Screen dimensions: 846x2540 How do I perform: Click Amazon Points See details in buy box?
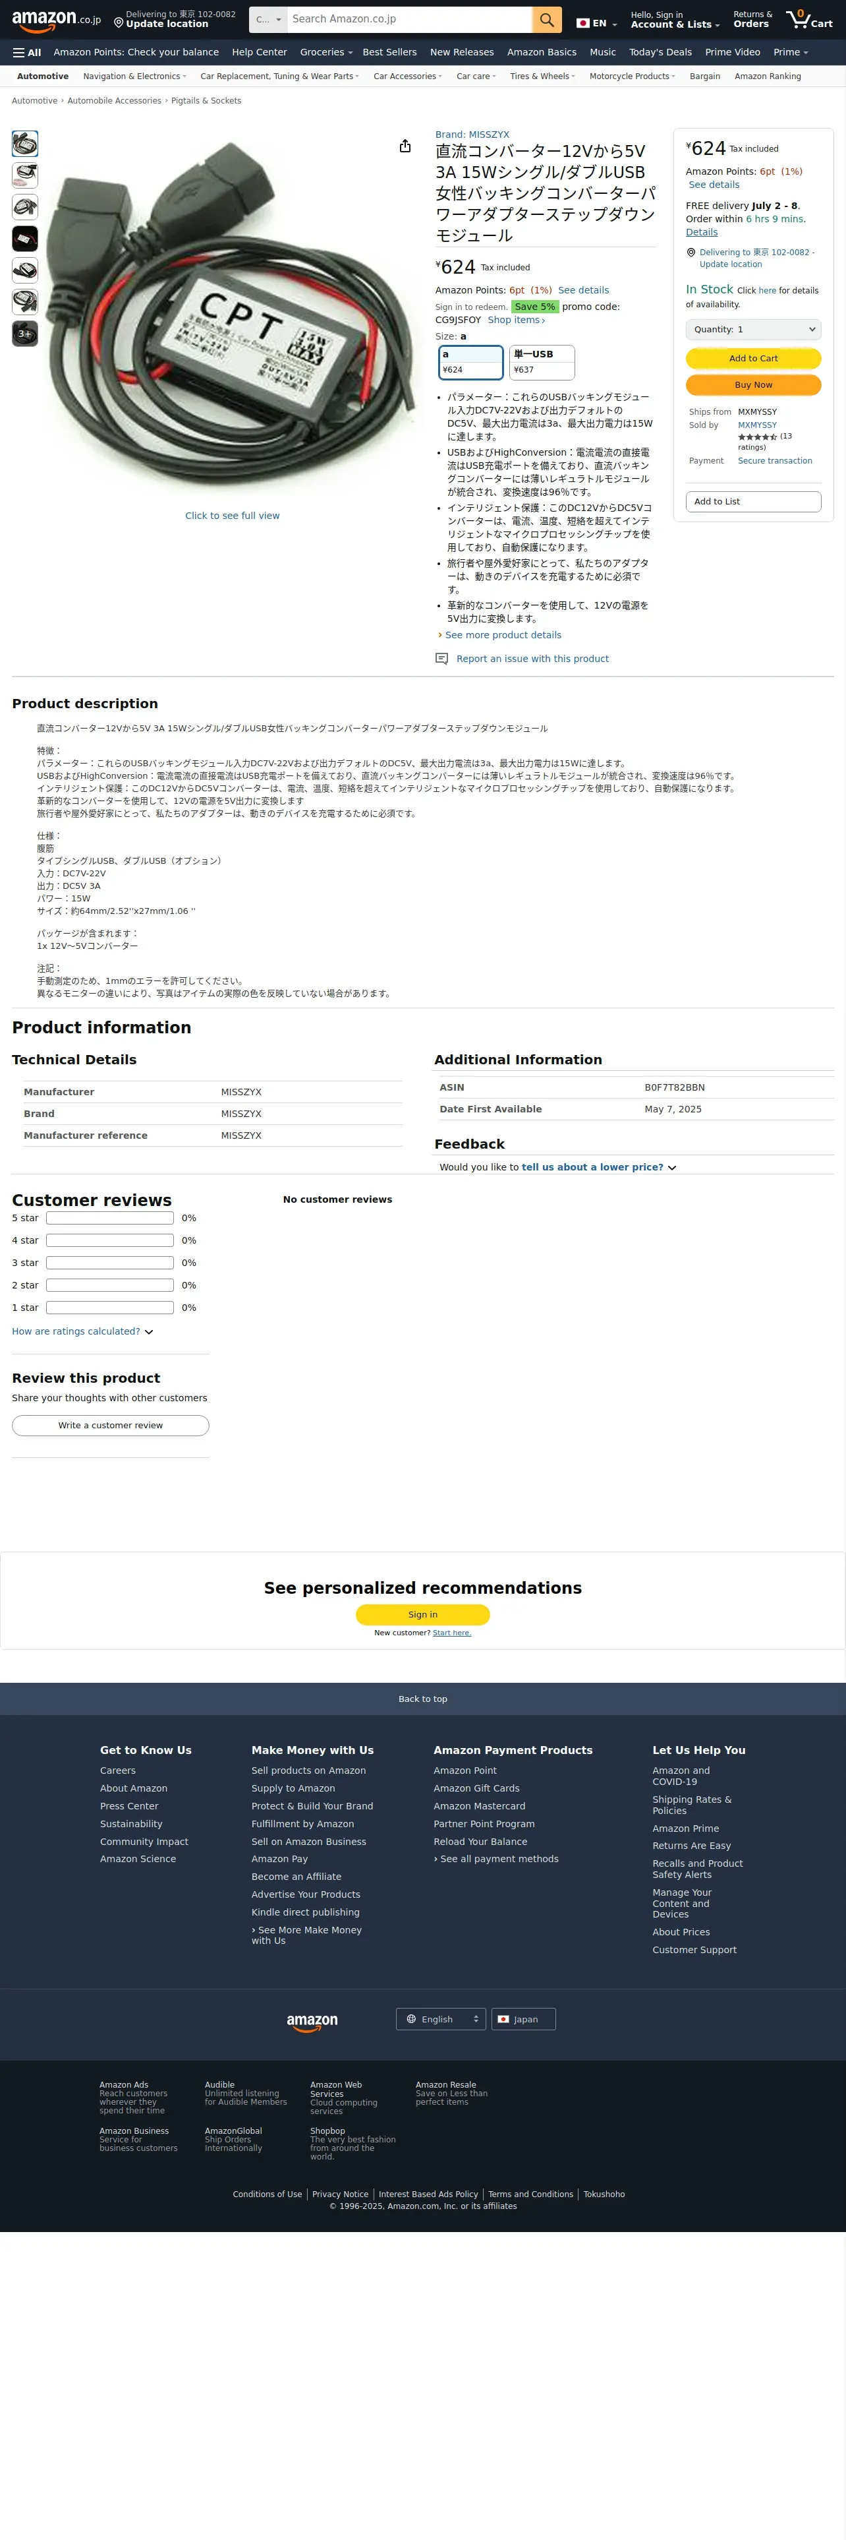pos(713,185)
